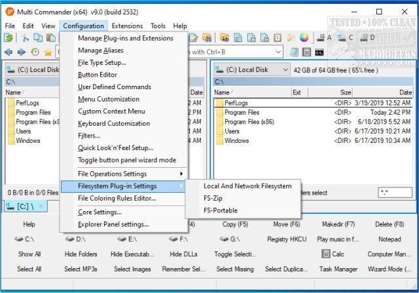Viewport: 419px width, 293px height.
Task: Switch to drive C toolbar icon
Action: tap(345, 38)
